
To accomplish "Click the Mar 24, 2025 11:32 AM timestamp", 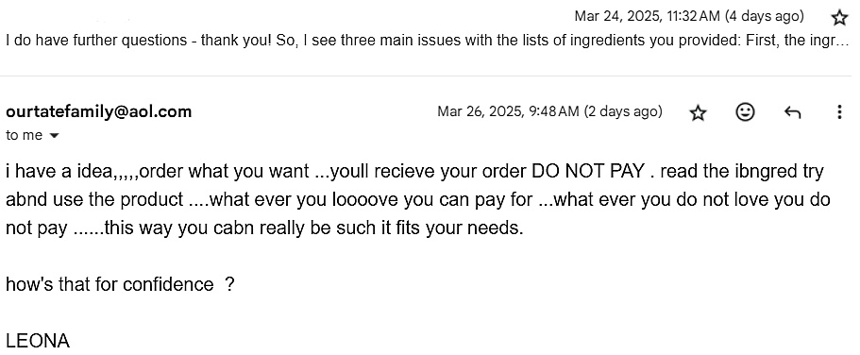I will (x=648, y=16).
